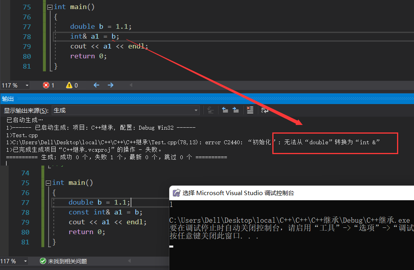Click the '1>Test.cpp' output line
414x270 pixels.
pos(22,135)
